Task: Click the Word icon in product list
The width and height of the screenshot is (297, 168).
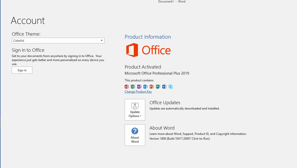Action: [x=164, y=87]
